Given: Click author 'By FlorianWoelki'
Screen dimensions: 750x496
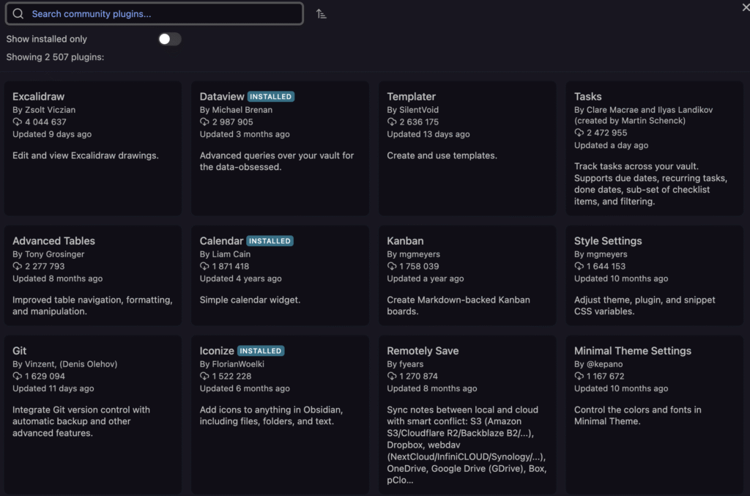Looking at the screenshot, I should [232, 364].
